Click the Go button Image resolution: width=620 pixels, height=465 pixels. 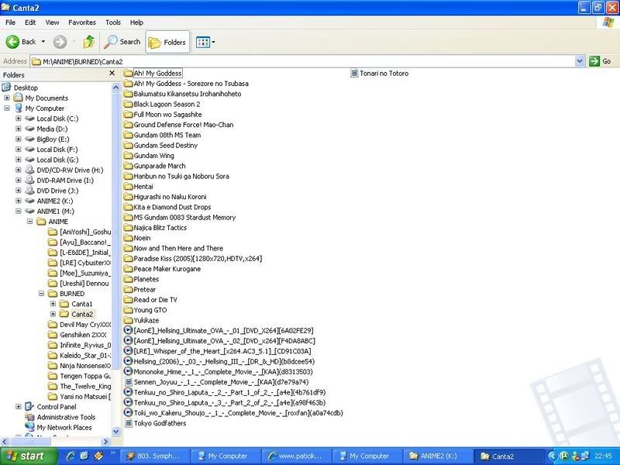coord(601,61)
